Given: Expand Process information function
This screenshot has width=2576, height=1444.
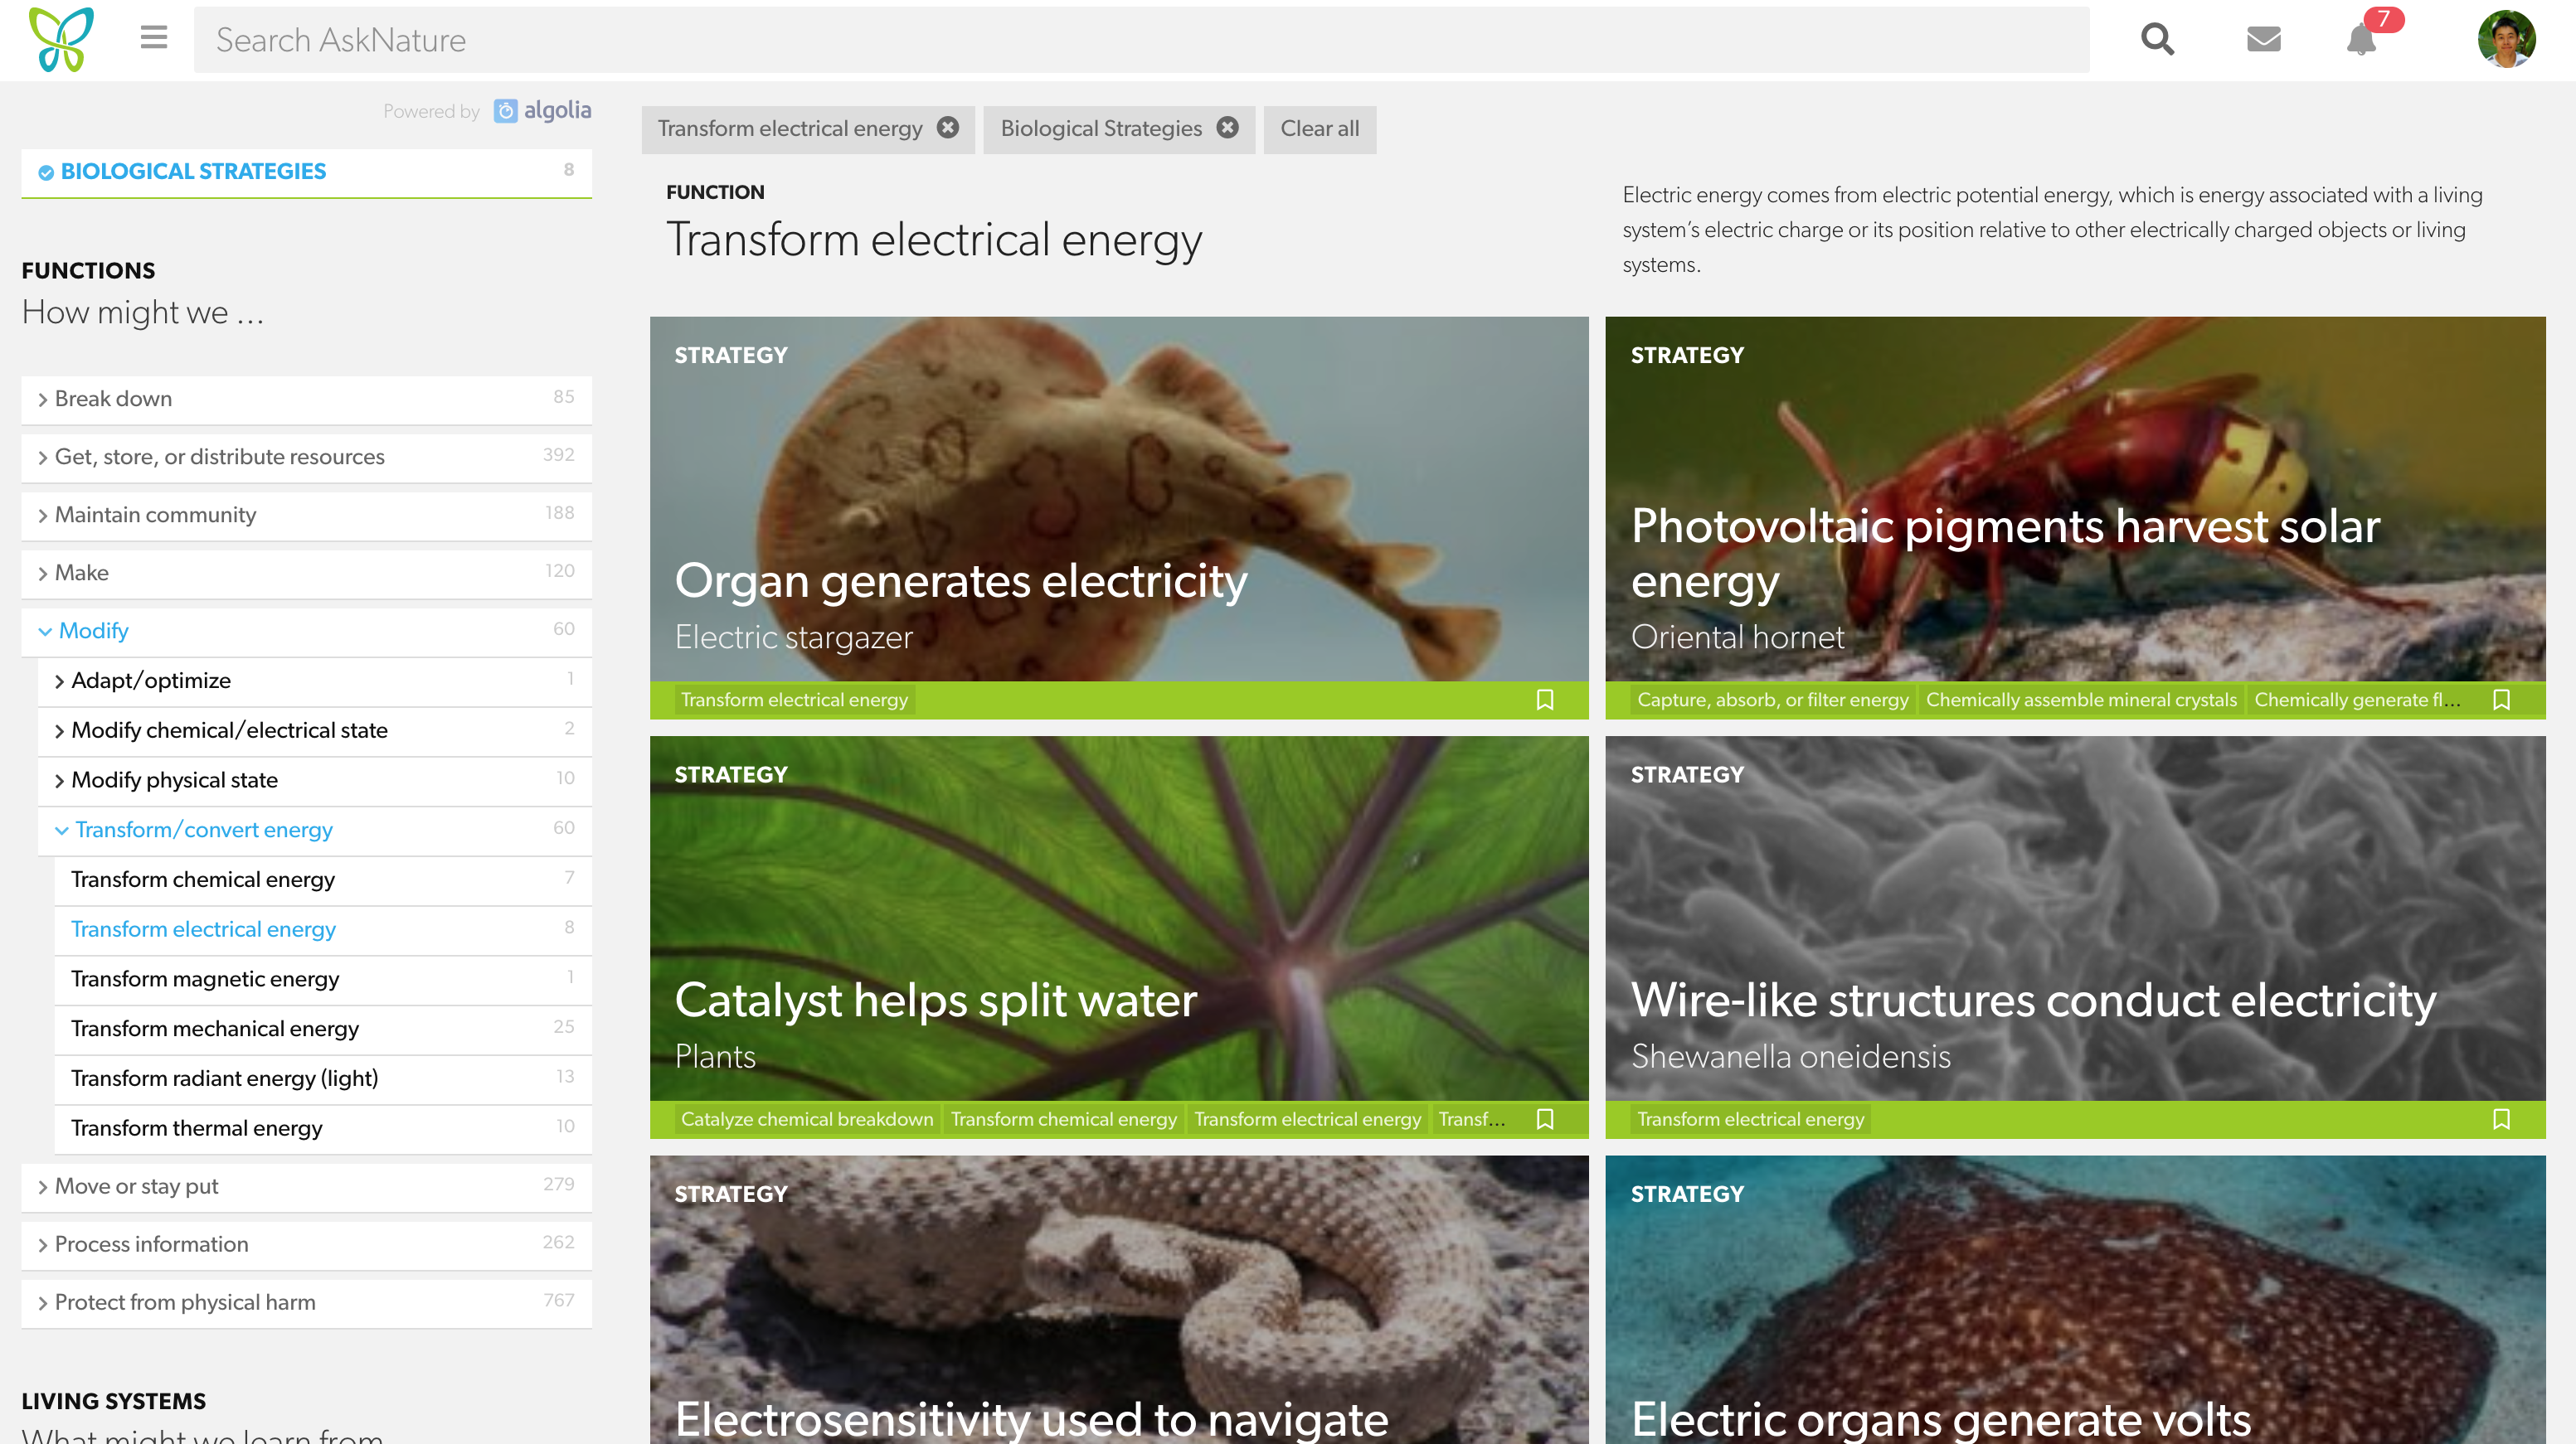Looking at the screenshot, I should pos(306,1244).
